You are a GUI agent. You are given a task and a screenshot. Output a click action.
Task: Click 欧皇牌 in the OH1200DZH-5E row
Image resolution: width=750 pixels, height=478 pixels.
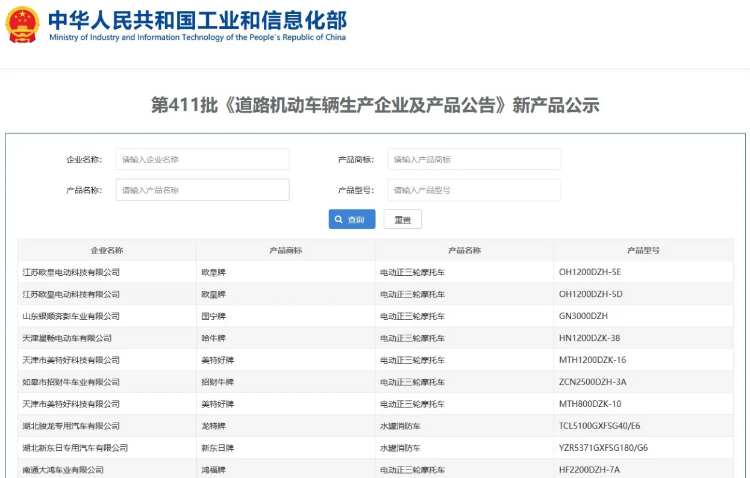click(214, 272)
